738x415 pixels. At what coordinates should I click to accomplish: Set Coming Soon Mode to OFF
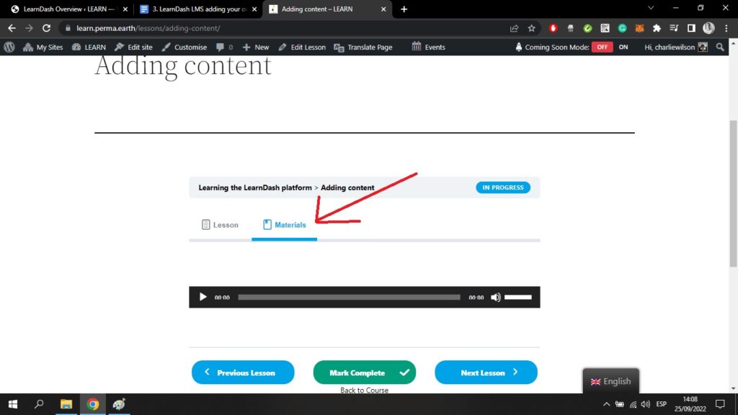coord(602,47)
